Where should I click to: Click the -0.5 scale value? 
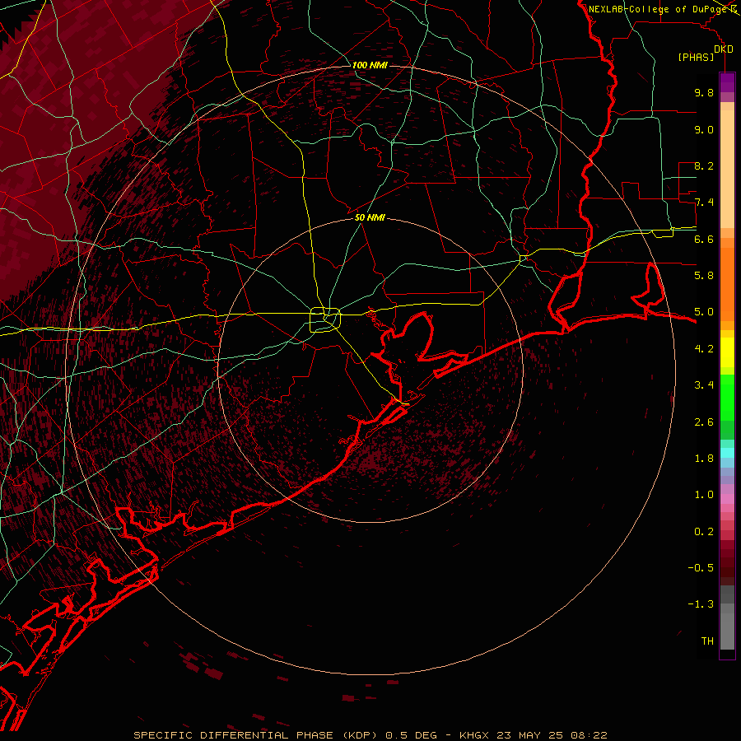point(701,568)
